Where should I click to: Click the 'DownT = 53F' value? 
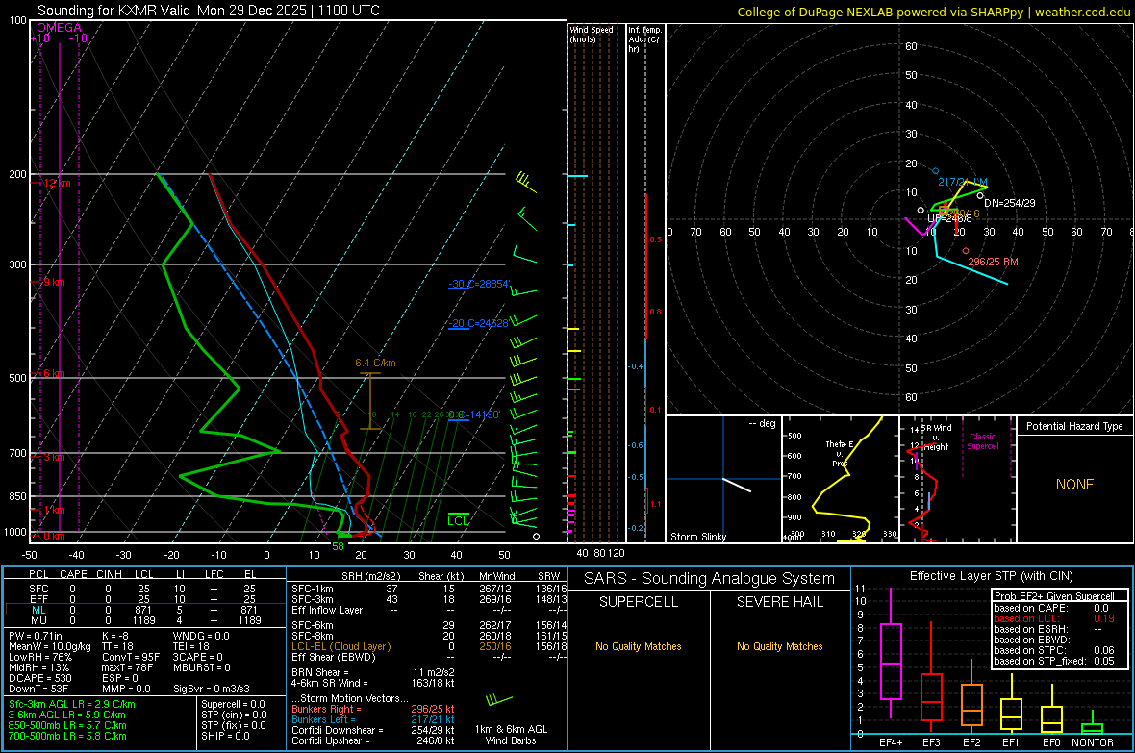[x=38, y=689]
